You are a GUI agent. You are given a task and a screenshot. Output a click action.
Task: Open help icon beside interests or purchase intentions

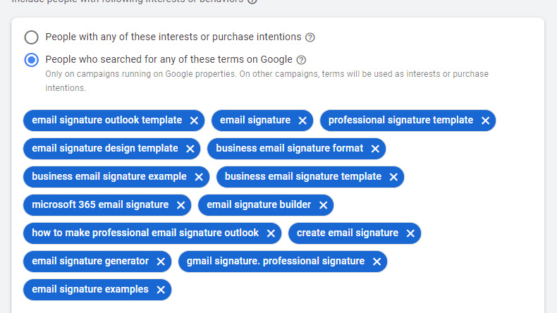click(x=310, y=37)
